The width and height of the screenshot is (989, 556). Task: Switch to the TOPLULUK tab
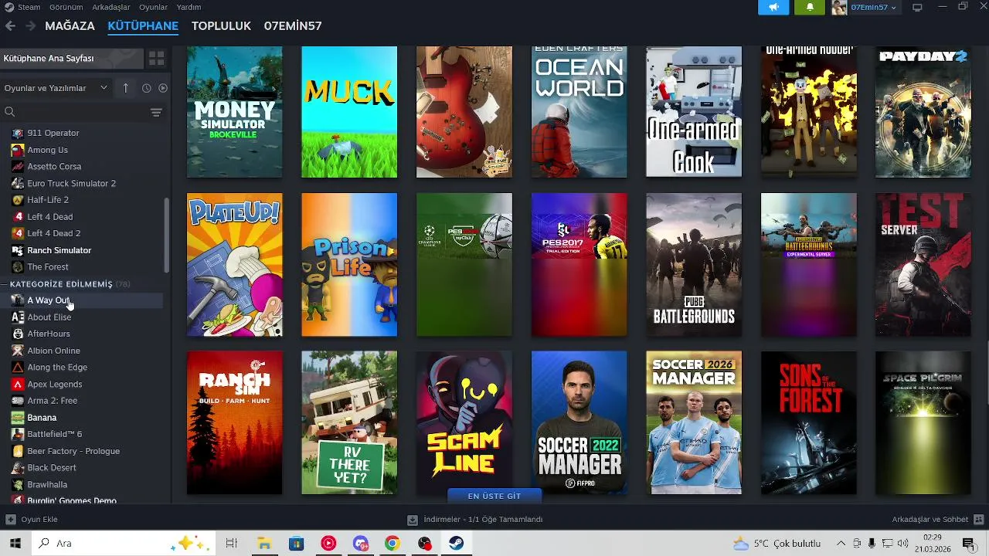(x=221, y=25)
